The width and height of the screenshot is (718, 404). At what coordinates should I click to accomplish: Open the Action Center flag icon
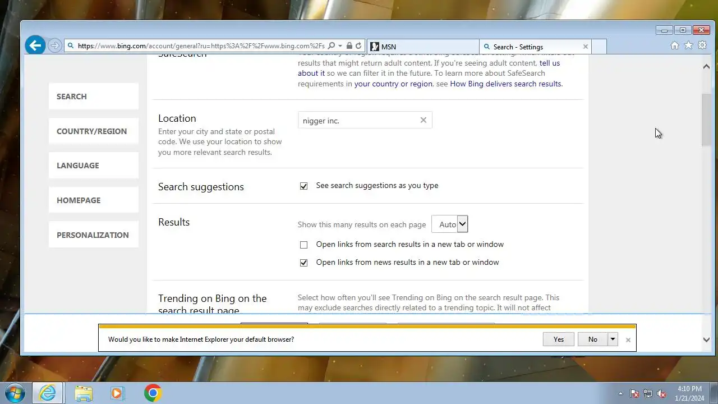coord(634,393)
